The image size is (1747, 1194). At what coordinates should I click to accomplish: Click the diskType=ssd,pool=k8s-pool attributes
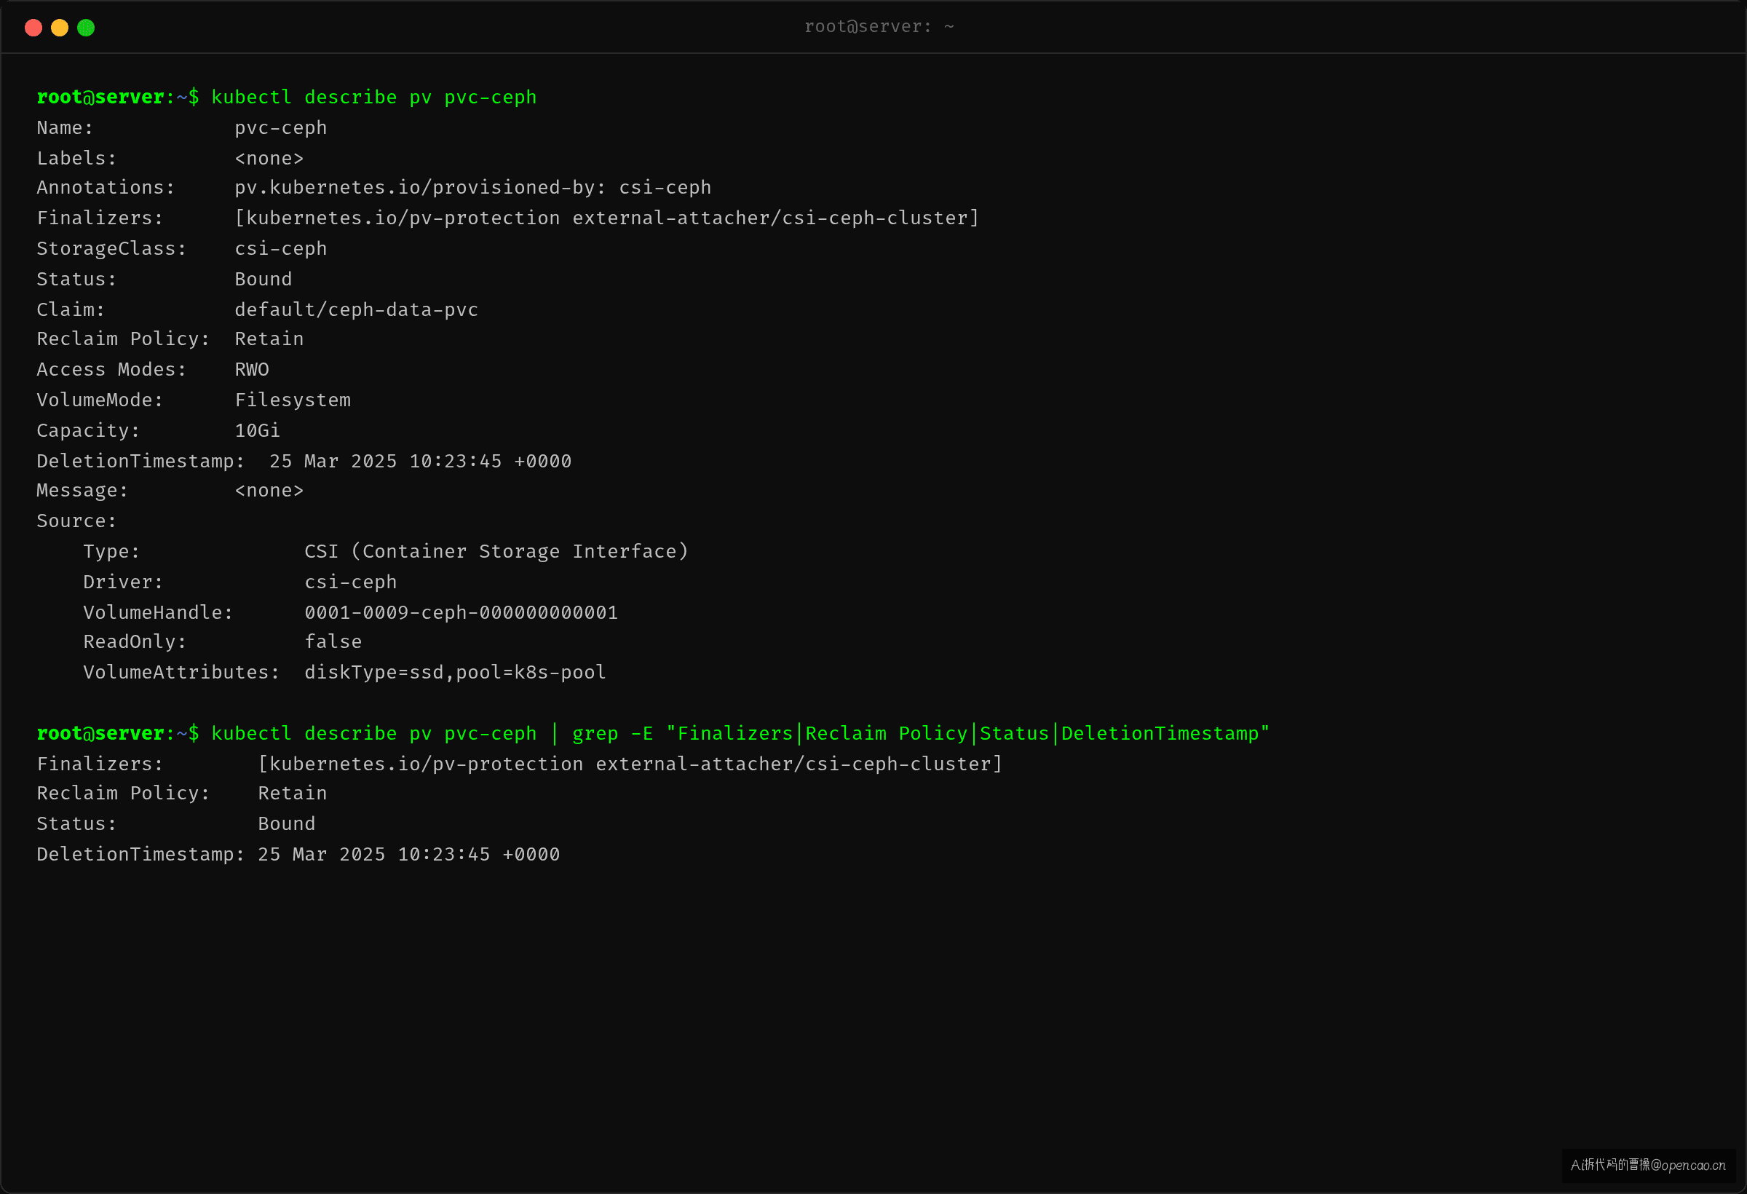coord(455,673)
